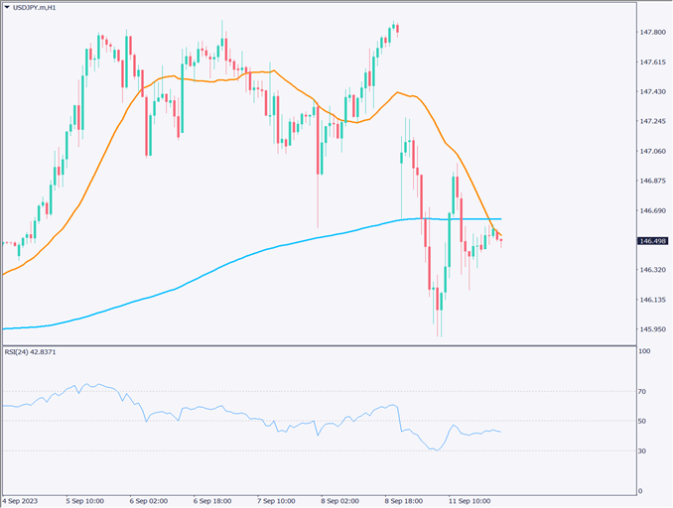Click the 146.690 price axis label
The height and width of the screenshot is (508, 673).
pos(652,210)
